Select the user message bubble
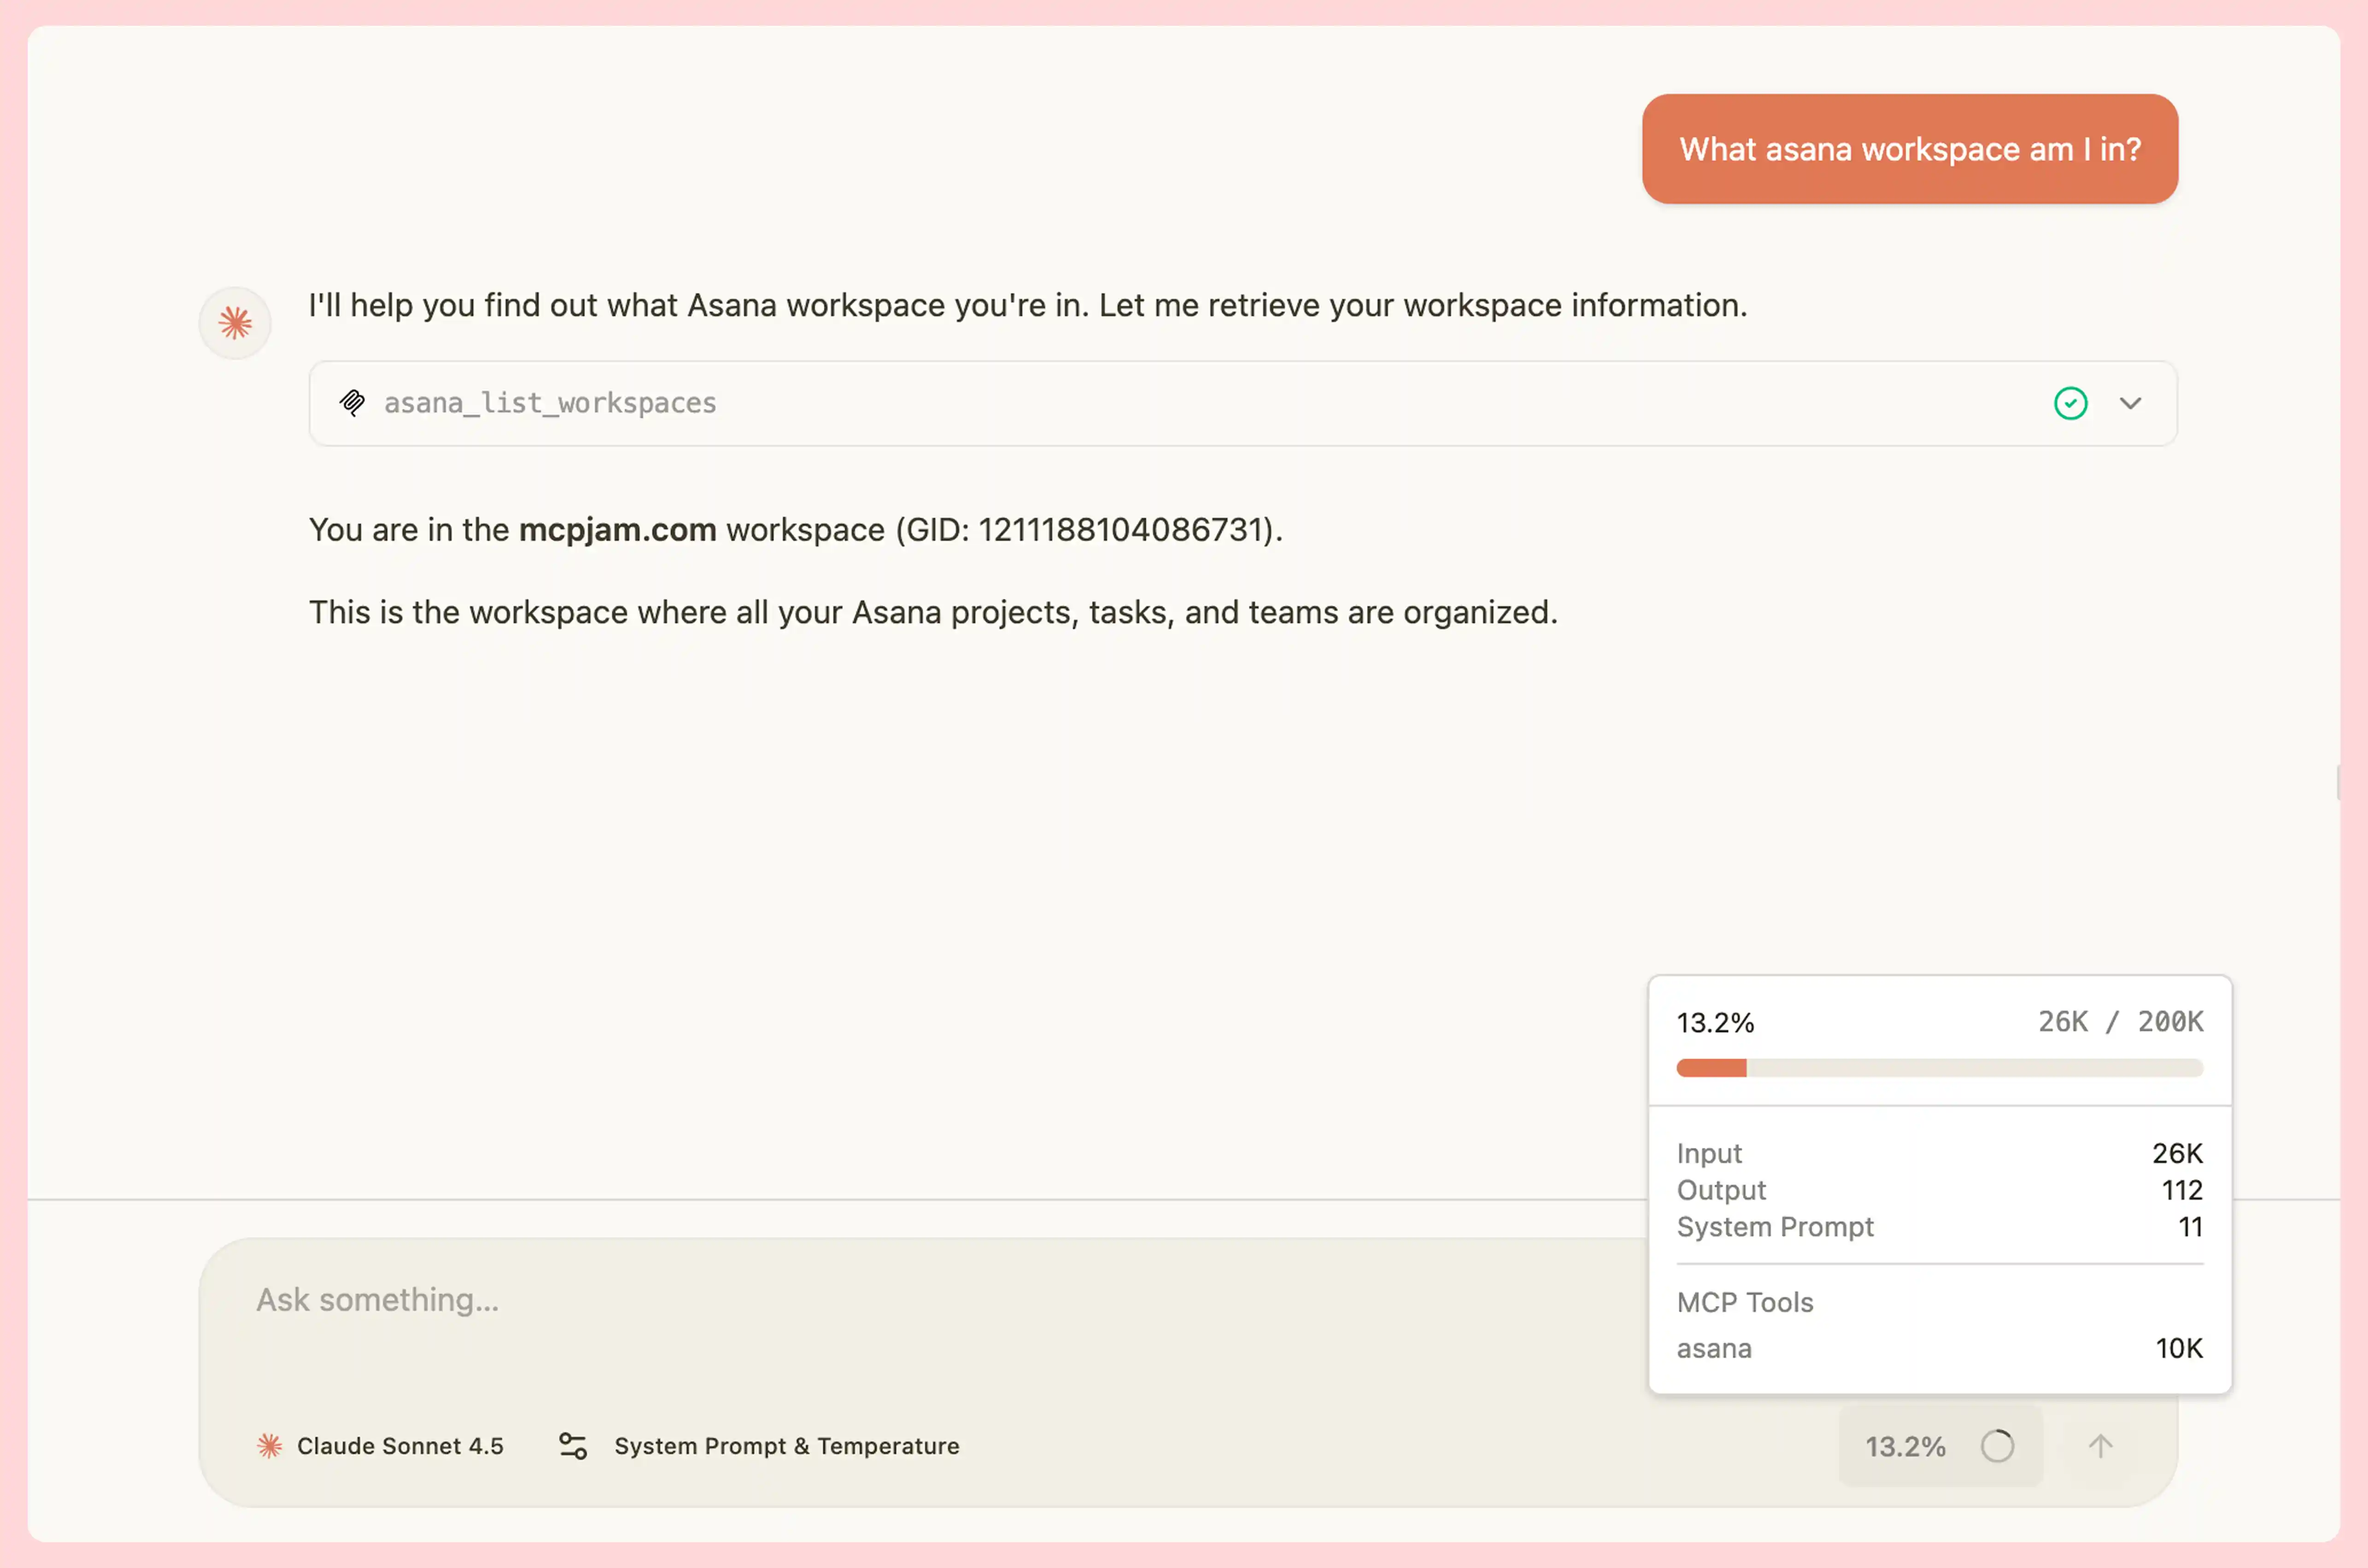The height and width of the screenshot is (1568, 2368). [1909, 149]
